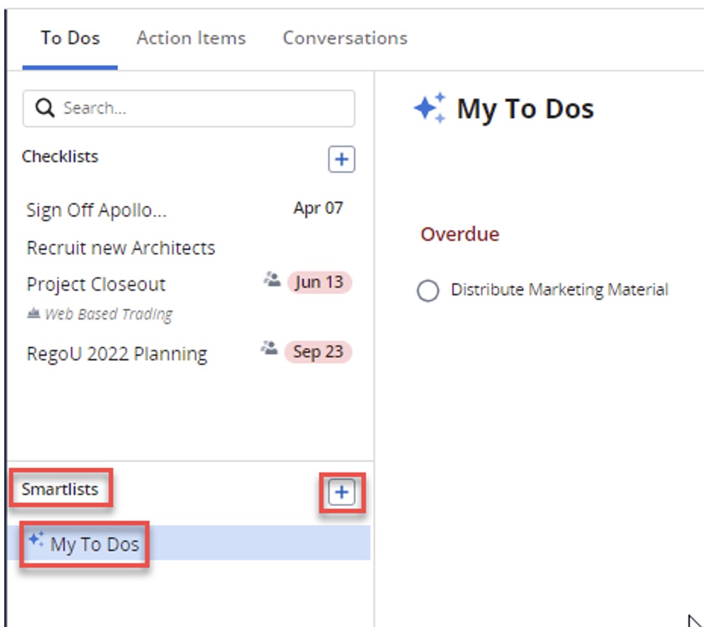Click the Apr 07 due date

pos(318,208)
